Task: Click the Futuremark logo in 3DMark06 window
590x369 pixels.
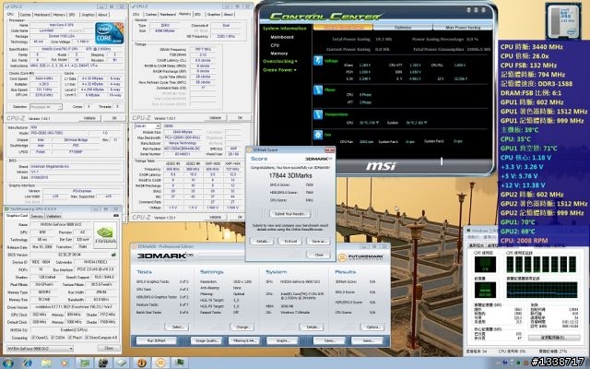Action: (361, 257)
